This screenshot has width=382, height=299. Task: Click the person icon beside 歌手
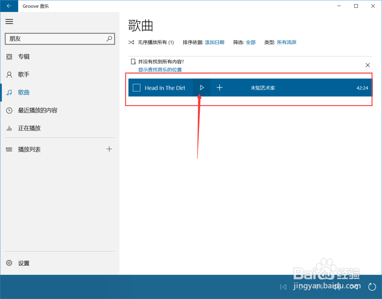click(9, 74)
